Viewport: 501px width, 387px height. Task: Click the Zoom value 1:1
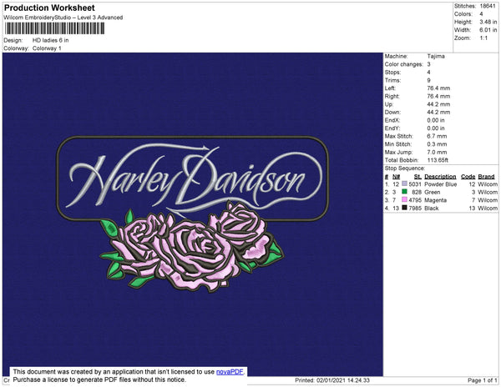[x=483, y=38]
